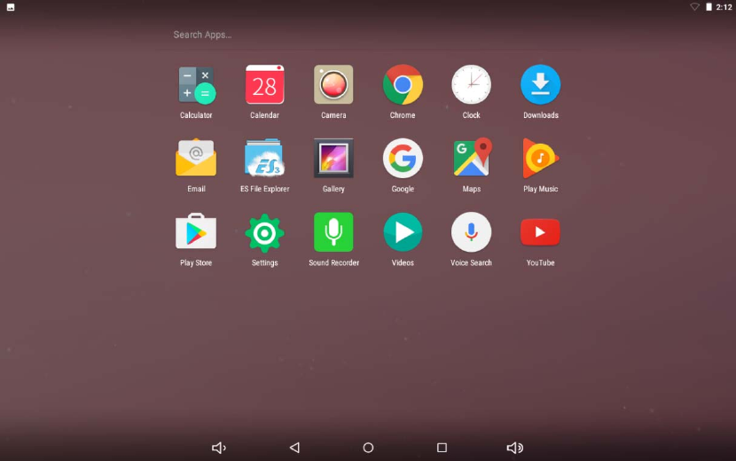
Task: Open the Gallery app
Action: 333,158
